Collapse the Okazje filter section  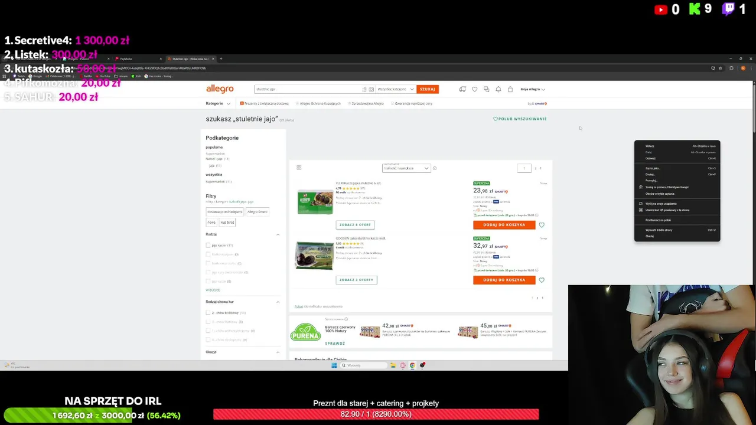pos(278,352)
